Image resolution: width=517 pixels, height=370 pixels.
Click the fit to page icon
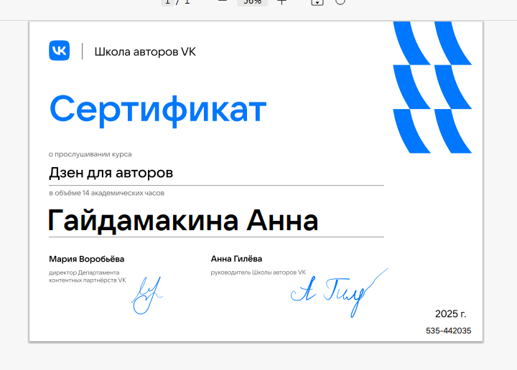[x=317, y=2]
